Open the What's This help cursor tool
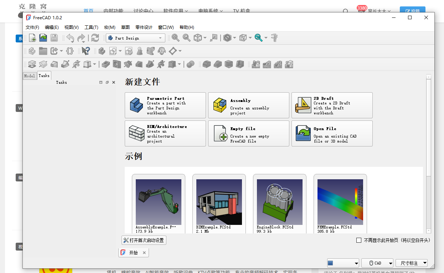 click(x=86, y=51)
